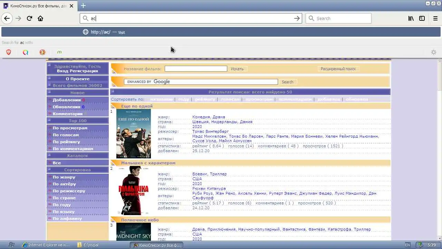Click the Малышка с характером poster
Screen dimensions: 442x249
(134, 191)
